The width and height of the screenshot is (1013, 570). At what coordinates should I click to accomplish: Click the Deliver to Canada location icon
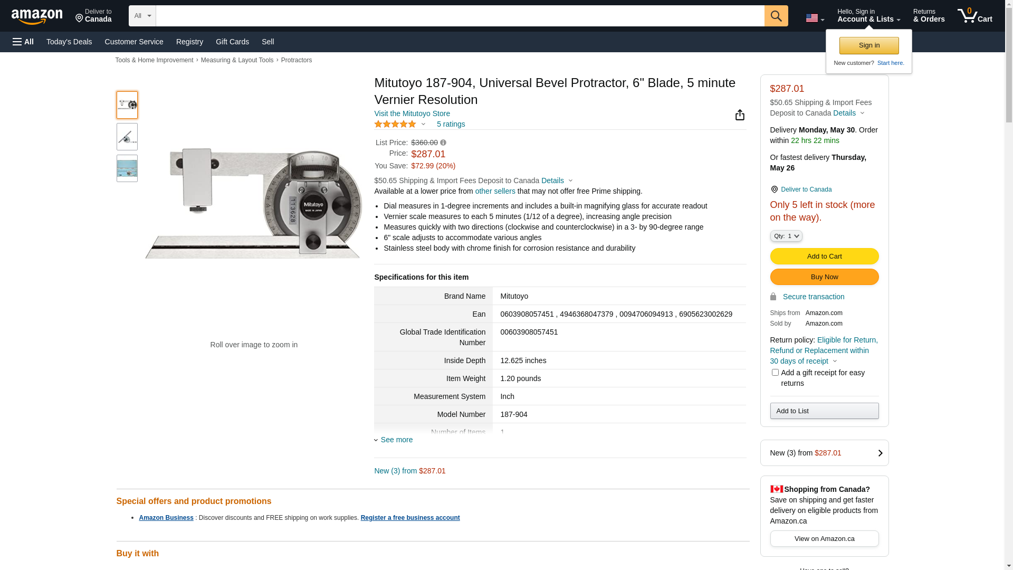pos(774,189)
